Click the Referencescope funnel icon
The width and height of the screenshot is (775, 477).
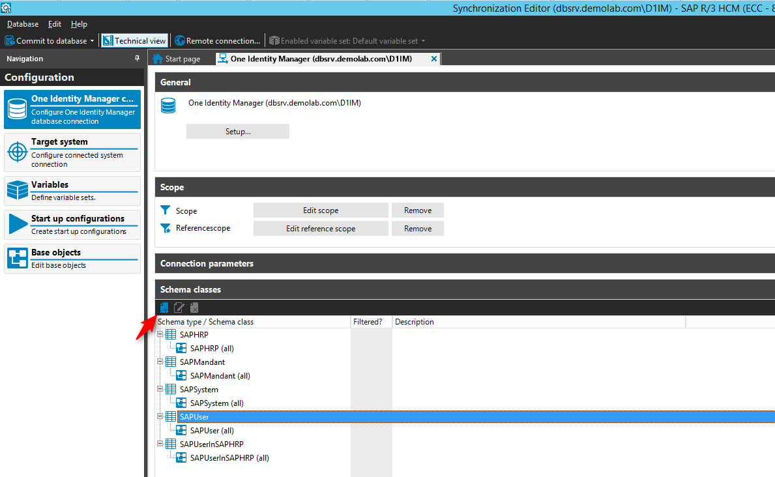[x=166, y=228]
